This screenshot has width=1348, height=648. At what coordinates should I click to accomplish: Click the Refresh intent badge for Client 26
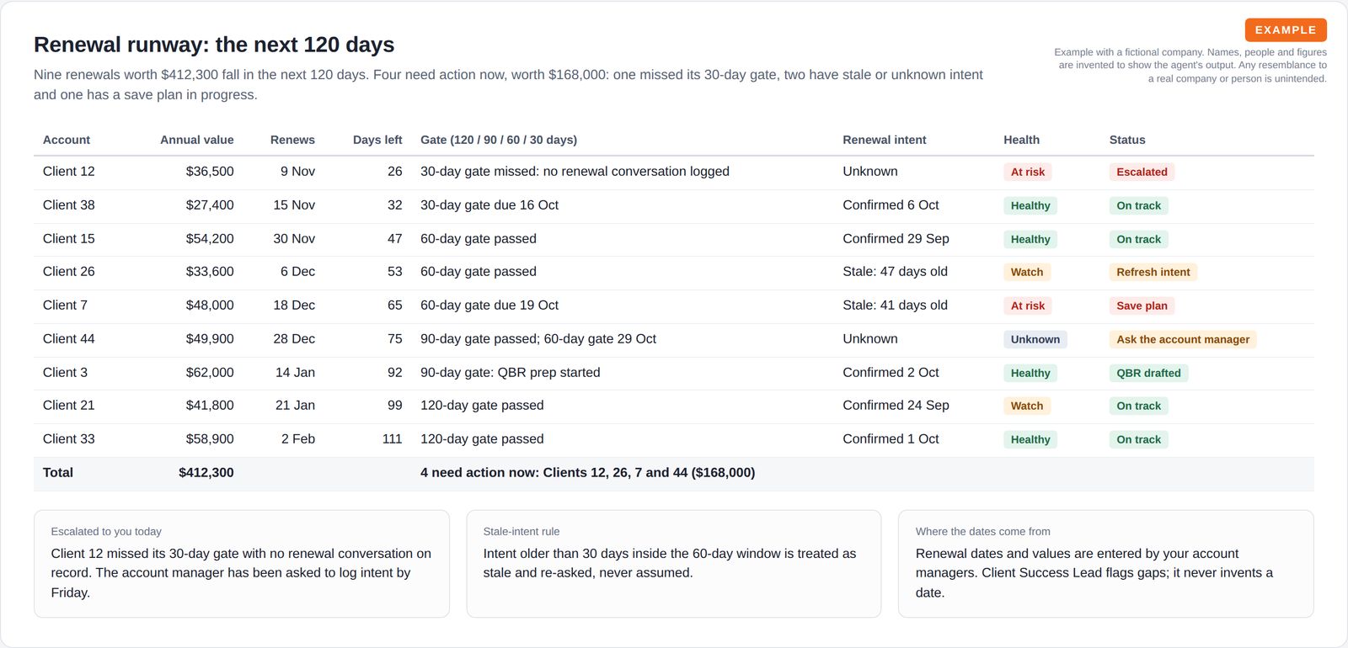1153,272
